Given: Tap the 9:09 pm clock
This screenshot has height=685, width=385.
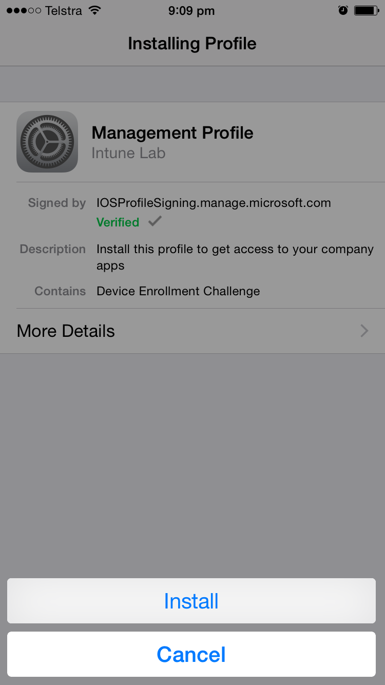Looking at the screenshot, I should coord(191,11).
